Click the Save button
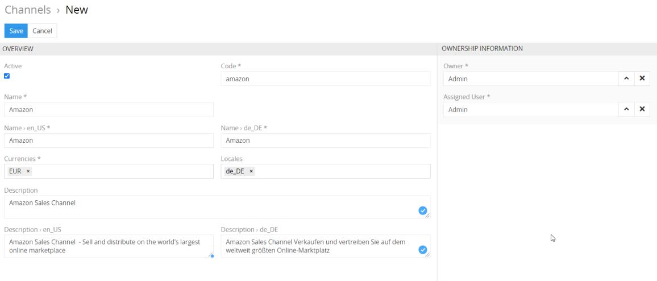657x281 pixels. click(x=15, y=31)
